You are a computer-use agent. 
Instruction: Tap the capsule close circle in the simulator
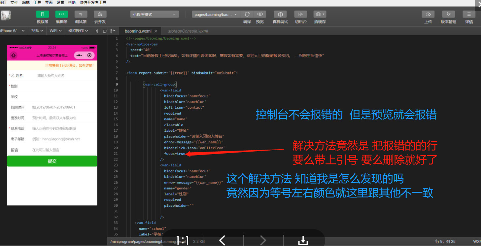89,55
